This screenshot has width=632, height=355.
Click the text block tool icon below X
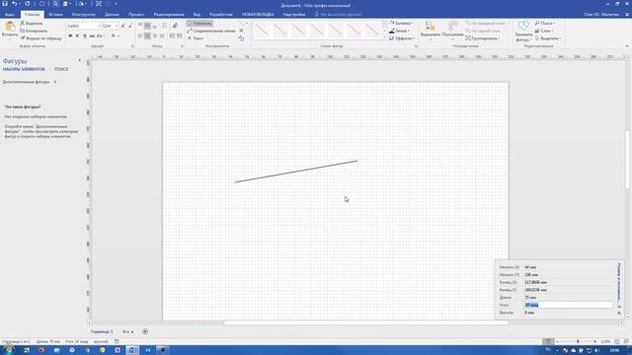point(241,38)
